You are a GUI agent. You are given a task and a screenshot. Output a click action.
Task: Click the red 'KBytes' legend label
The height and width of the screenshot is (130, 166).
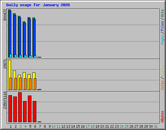coord(162,117)
